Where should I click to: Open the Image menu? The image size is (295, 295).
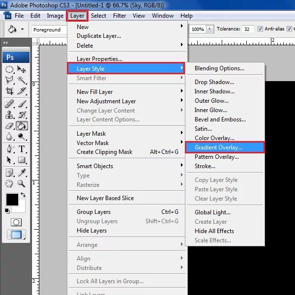click(55, 16)
